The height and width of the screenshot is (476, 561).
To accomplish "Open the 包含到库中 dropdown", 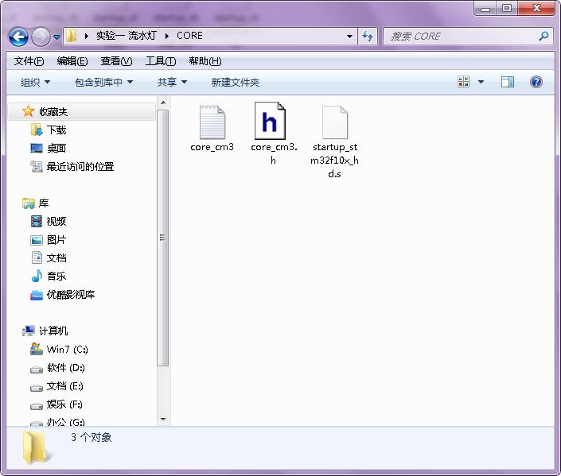I will click(103, 83).
